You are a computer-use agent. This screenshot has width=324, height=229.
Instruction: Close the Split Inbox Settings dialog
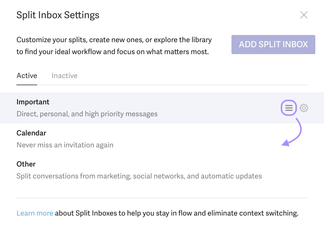tap(304, 15)
